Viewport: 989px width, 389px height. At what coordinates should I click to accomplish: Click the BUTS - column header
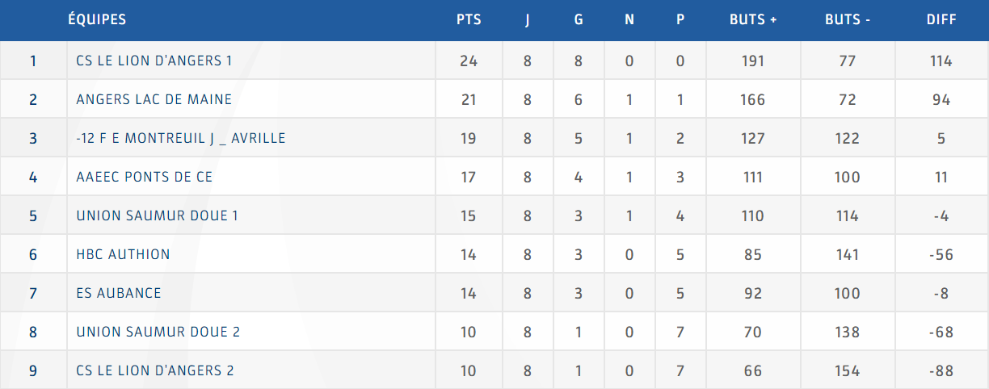click(848, 19)
